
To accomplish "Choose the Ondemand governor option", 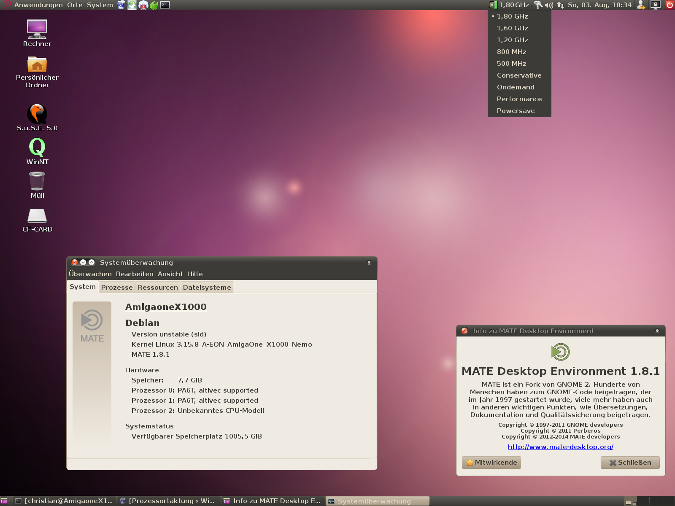I will pyautogui.click(x=516, y=87).
